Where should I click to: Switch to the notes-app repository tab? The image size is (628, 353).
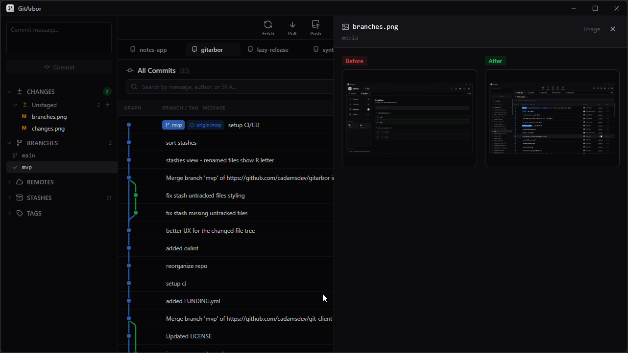coord(148,50)
